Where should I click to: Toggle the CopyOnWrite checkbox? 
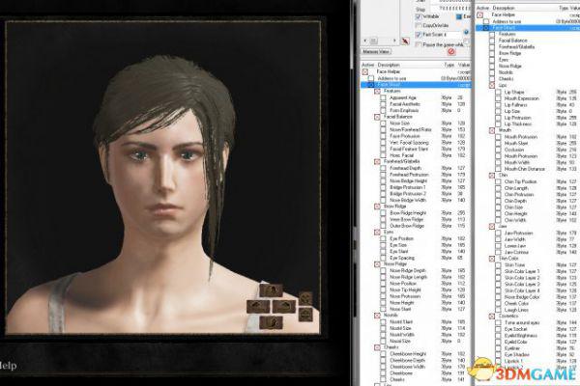coord(419,25)
